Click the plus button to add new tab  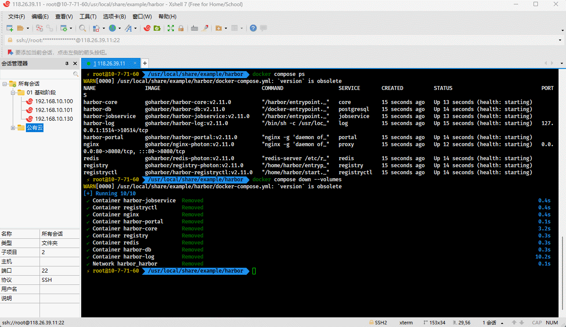click(x=145, y=63)
